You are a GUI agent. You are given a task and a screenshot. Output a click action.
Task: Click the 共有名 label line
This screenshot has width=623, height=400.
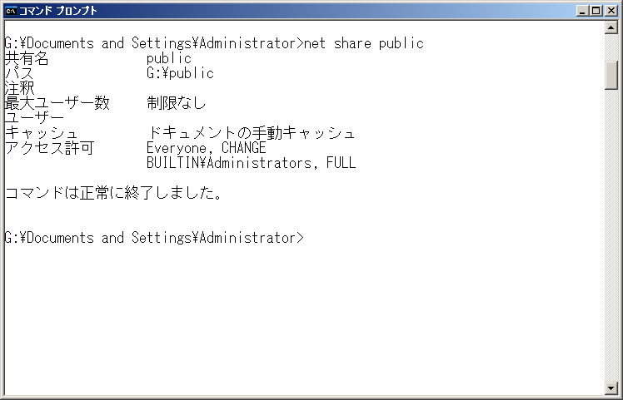(x=27, y=58)
